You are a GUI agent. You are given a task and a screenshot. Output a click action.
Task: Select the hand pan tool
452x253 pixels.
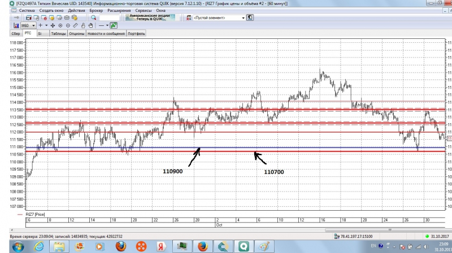click(83, 25)
